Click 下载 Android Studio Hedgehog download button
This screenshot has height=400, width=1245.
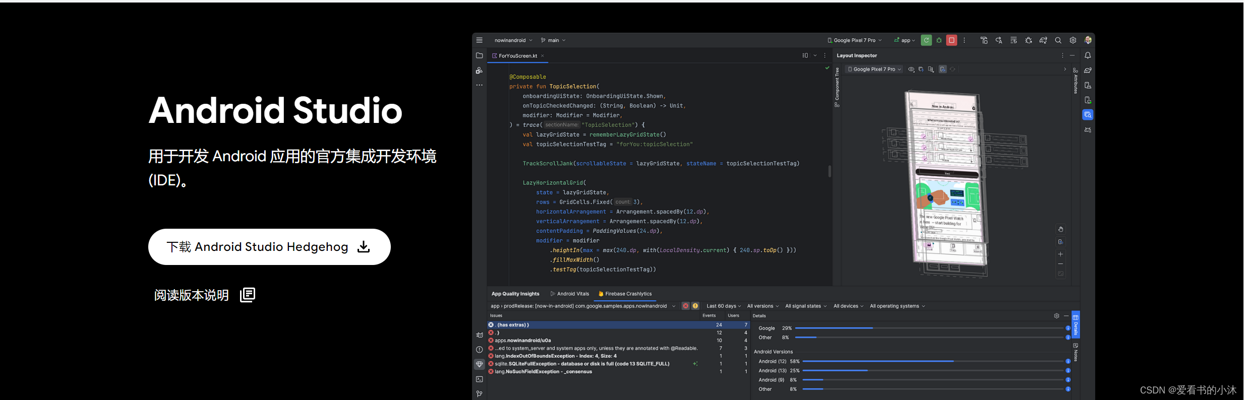[x=269, y=247]
